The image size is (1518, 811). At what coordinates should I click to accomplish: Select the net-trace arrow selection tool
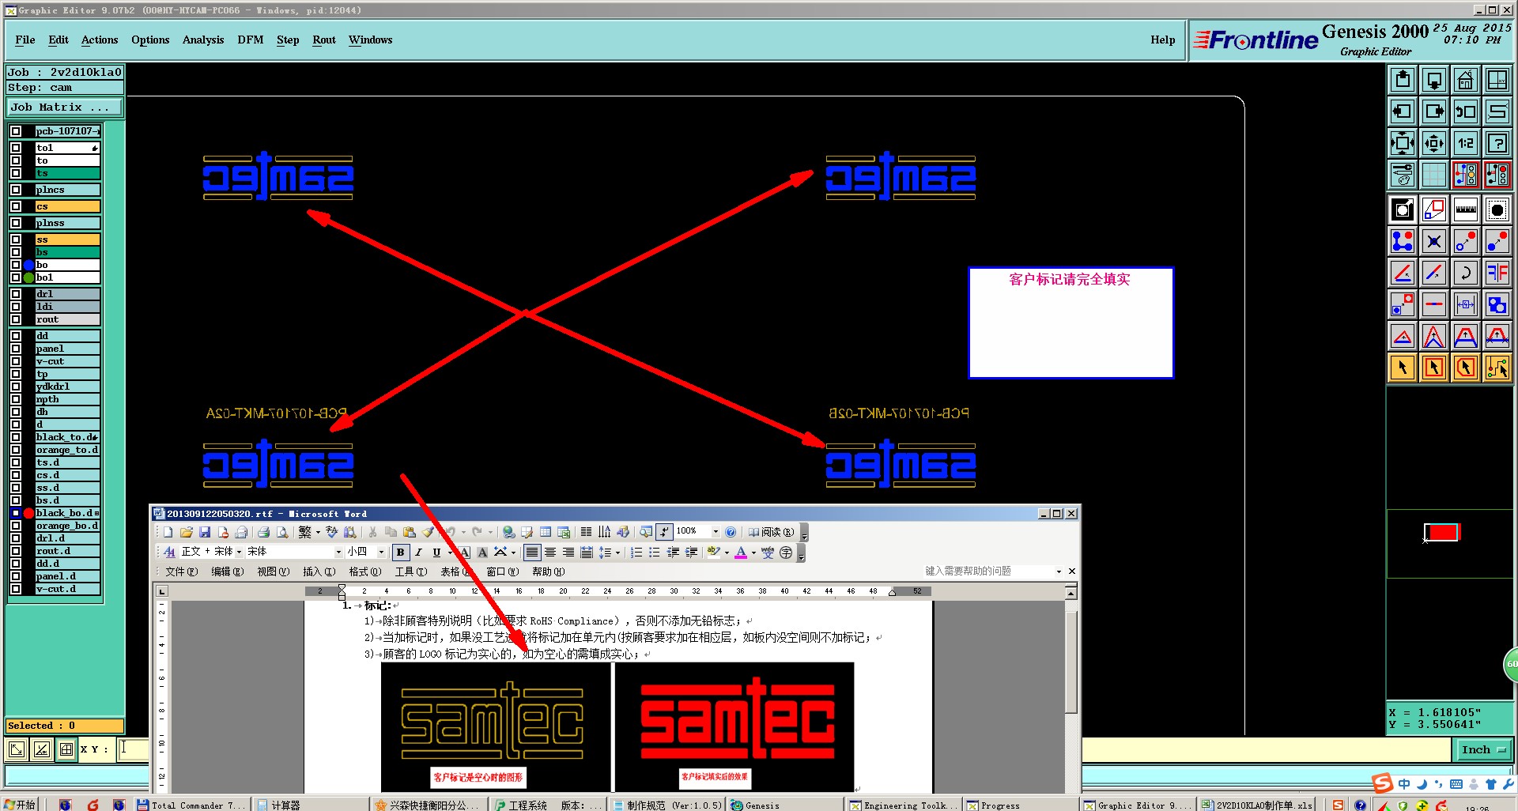1497,368
